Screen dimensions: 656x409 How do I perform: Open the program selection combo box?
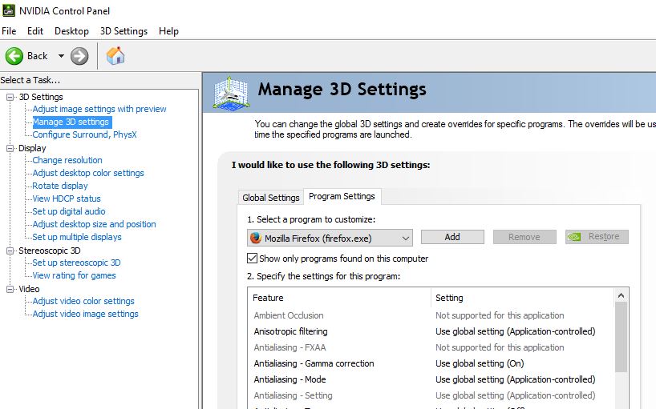click(x=330, y=238)
